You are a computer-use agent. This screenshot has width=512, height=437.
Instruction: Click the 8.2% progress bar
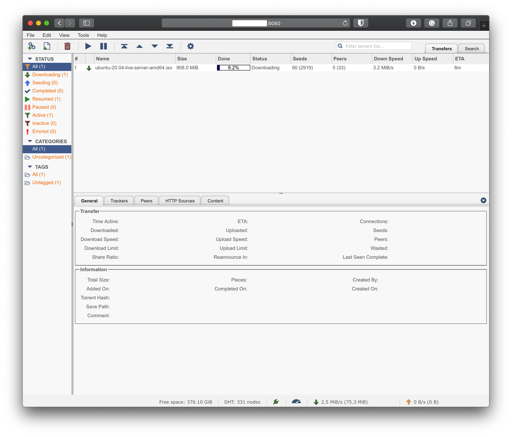pos(233,68)
